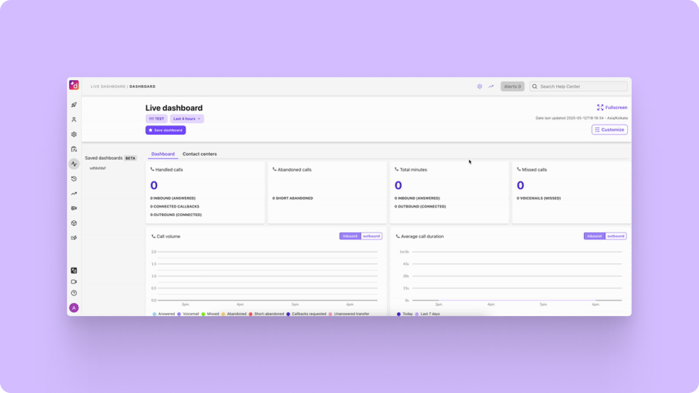This screenshot has width=699, height=393.
Task: Click the trends graph icon next to settings
Action: click(x=491, y=86)
